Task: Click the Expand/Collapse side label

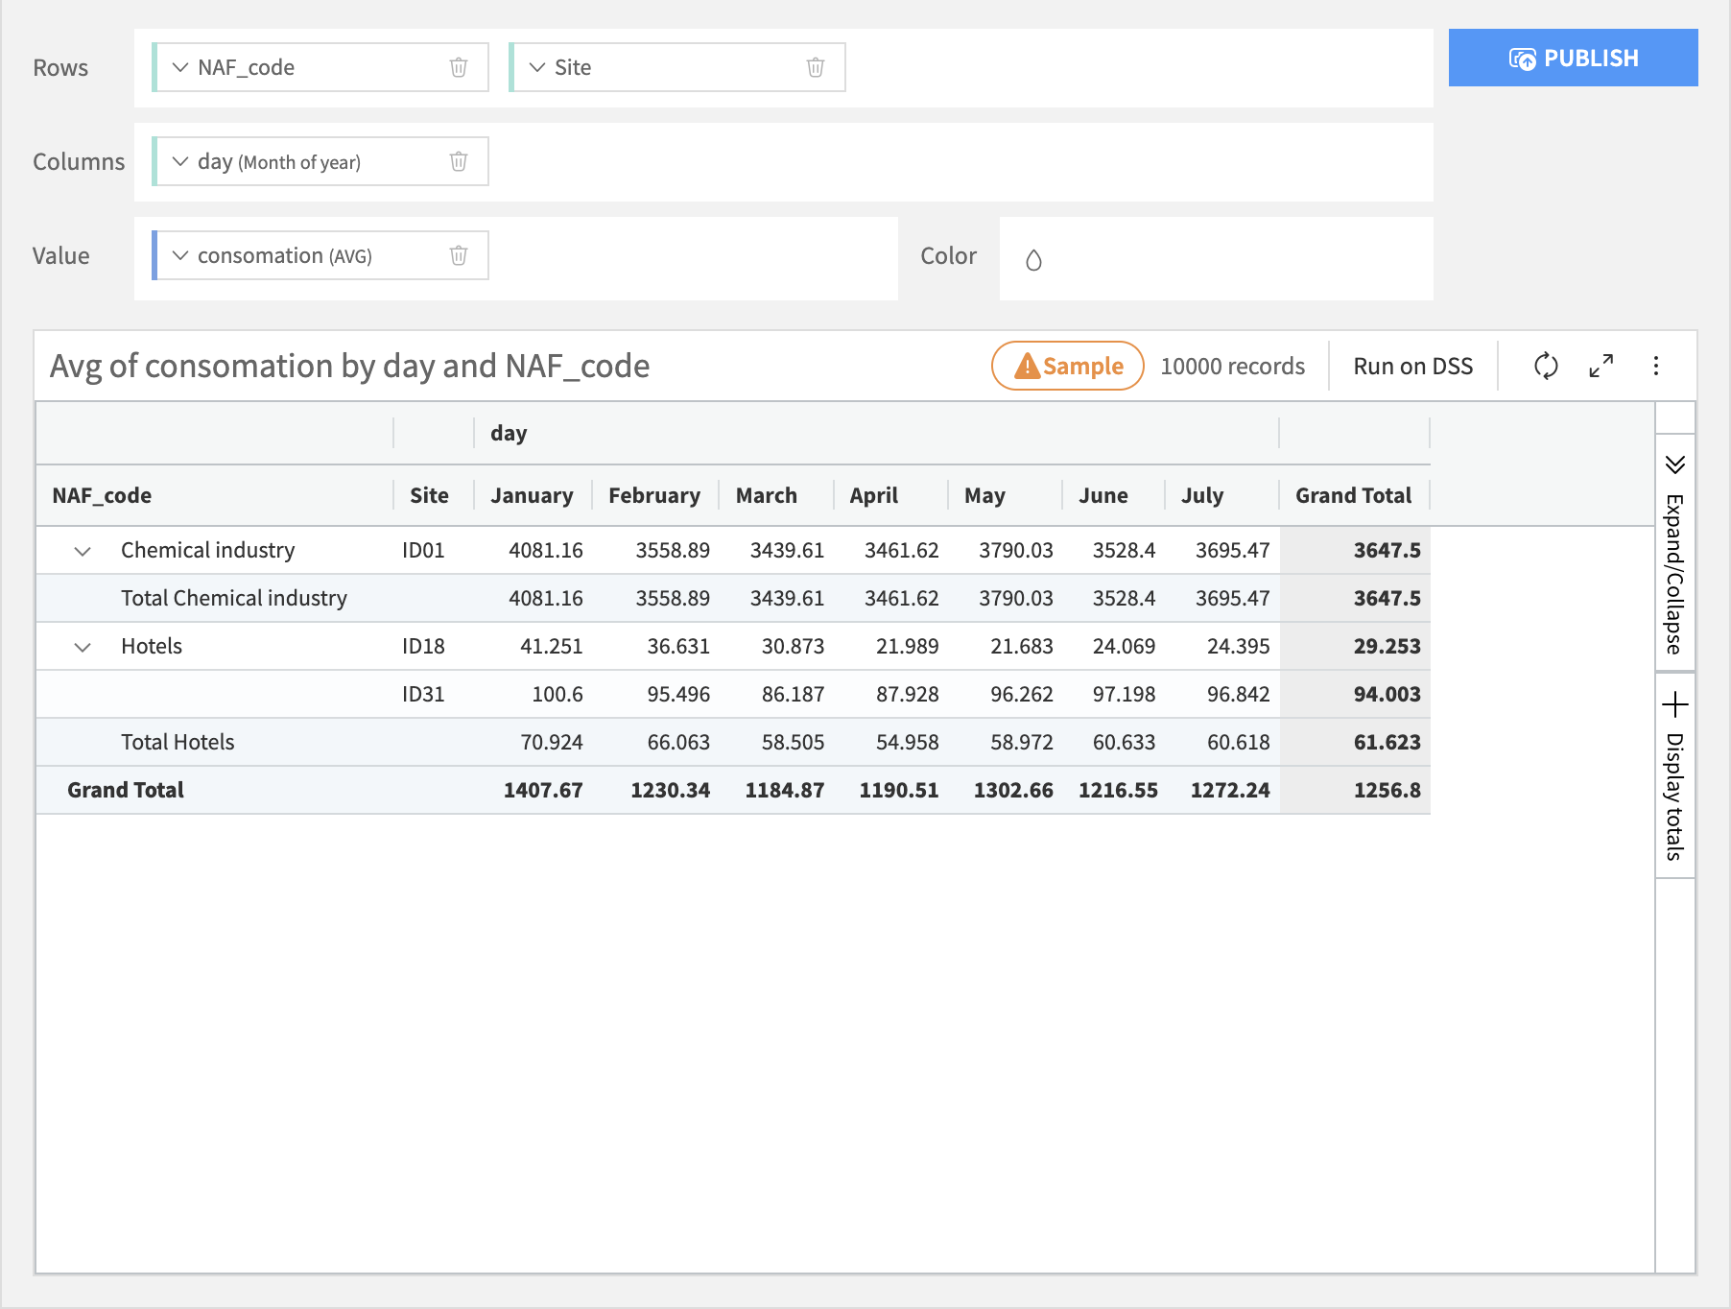Action: [x=1674, y=574]
